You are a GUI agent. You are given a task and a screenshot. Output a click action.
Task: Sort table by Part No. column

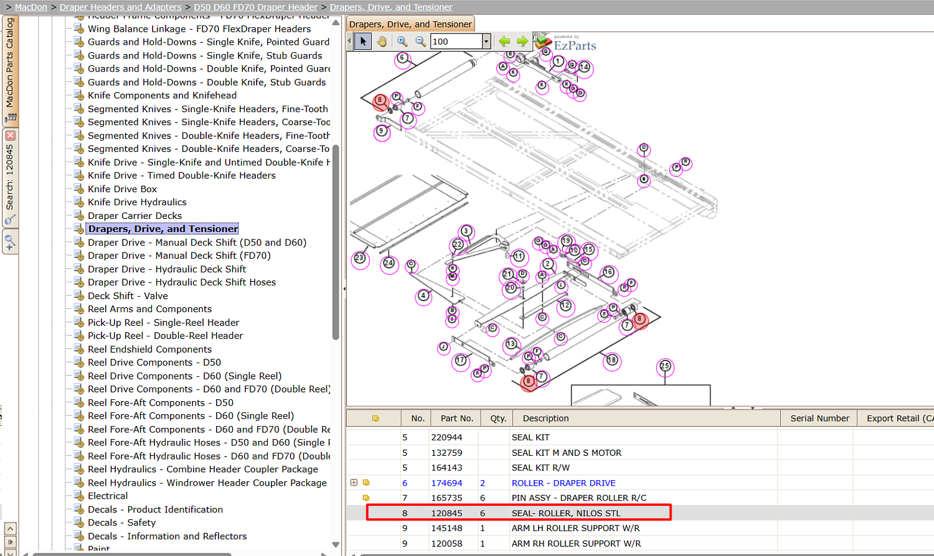pyautogui.click(x=457, y=419)
